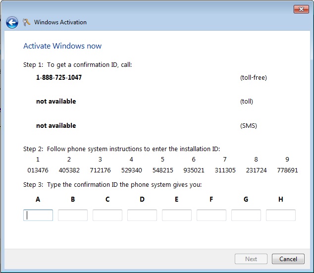This screenshot has width=314, height=273.
Task: Click the Step 1 instruction text
Action: [x=77, y=65]
